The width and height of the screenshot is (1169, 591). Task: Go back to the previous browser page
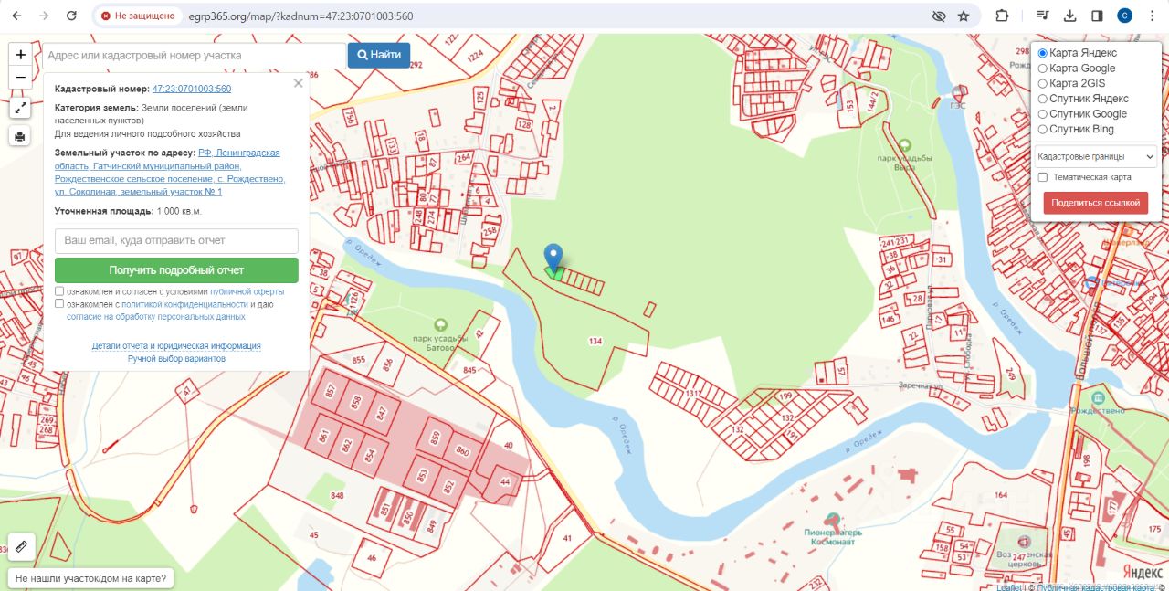16,16
